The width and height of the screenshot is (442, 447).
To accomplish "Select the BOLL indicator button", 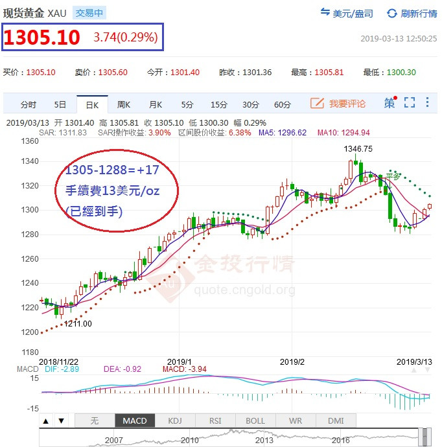I will (255, 421).
